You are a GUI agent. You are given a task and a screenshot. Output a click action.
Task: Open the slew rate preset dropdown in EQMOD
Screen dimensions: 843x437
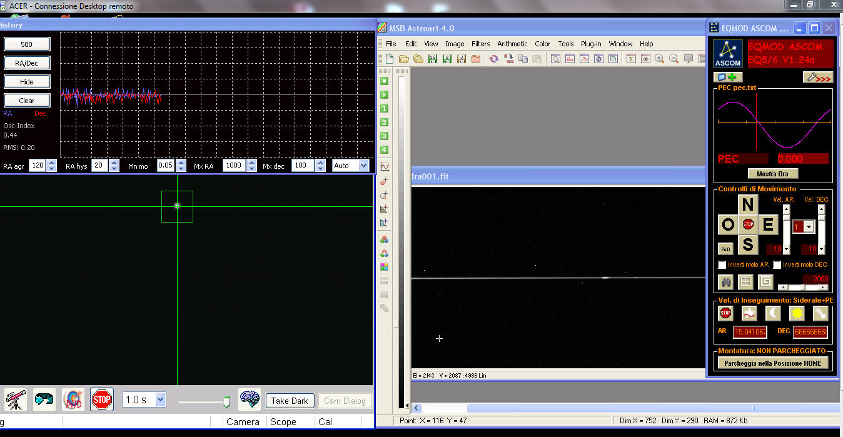[809, 226]
